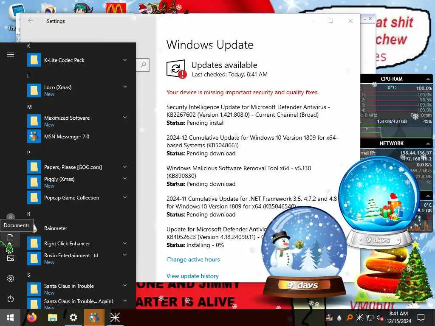Image resolution: width=435 pixels, height=326 pixels.
Task: Click the Loco (Xmas) folder icon
Action: (x=34, y=90)
